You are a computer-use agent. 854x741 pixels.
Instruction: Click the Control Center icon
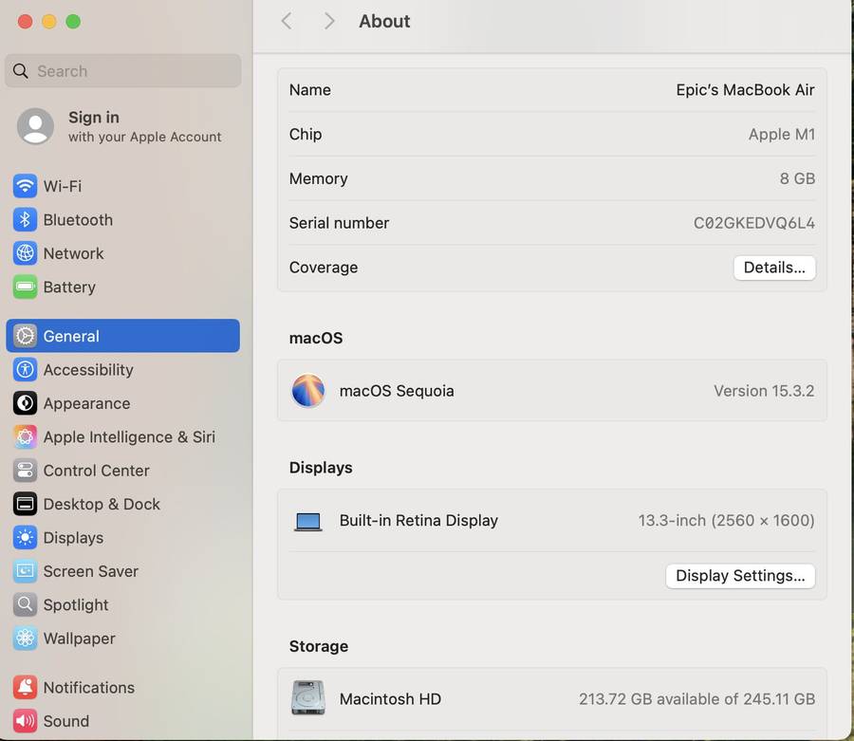tap(26, 471)
